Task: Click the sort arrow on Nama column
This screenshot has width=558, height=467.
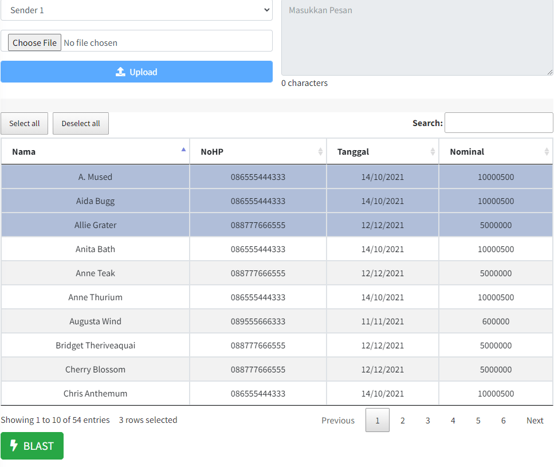Action: [183, 148]
